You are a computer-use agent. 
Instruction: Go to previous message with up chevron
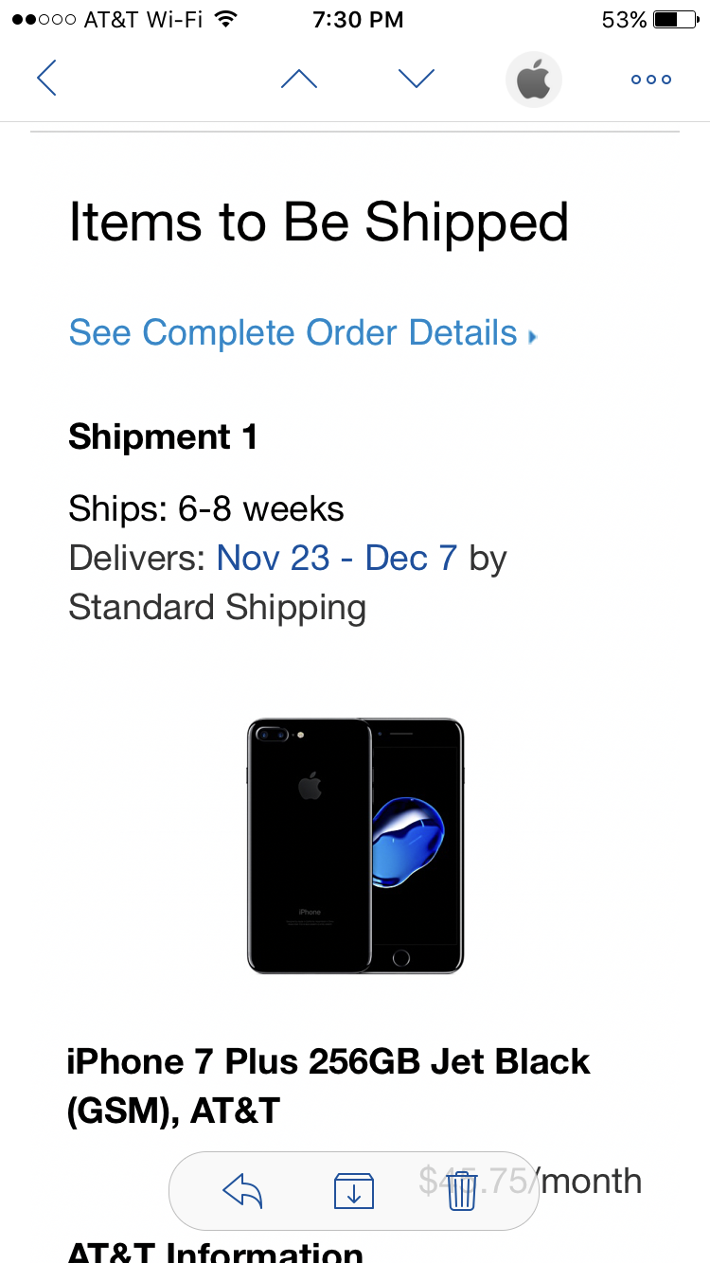pos(299,79)
